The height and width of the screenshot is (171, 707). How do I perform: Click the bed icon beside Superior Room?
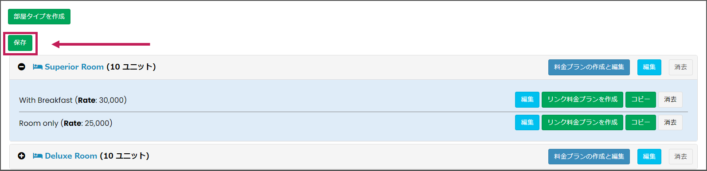(x=38, y=67)
